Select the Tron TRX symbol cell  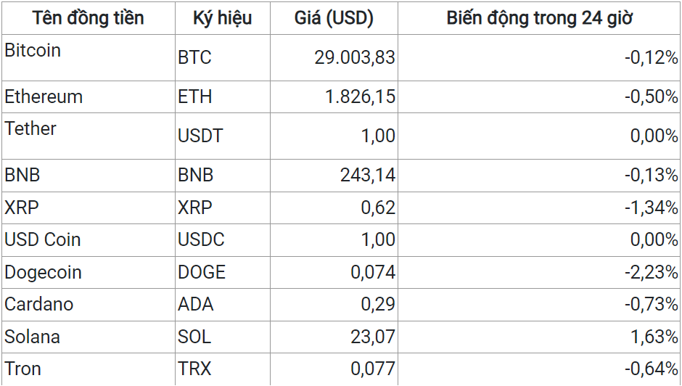tap(223, 369)
